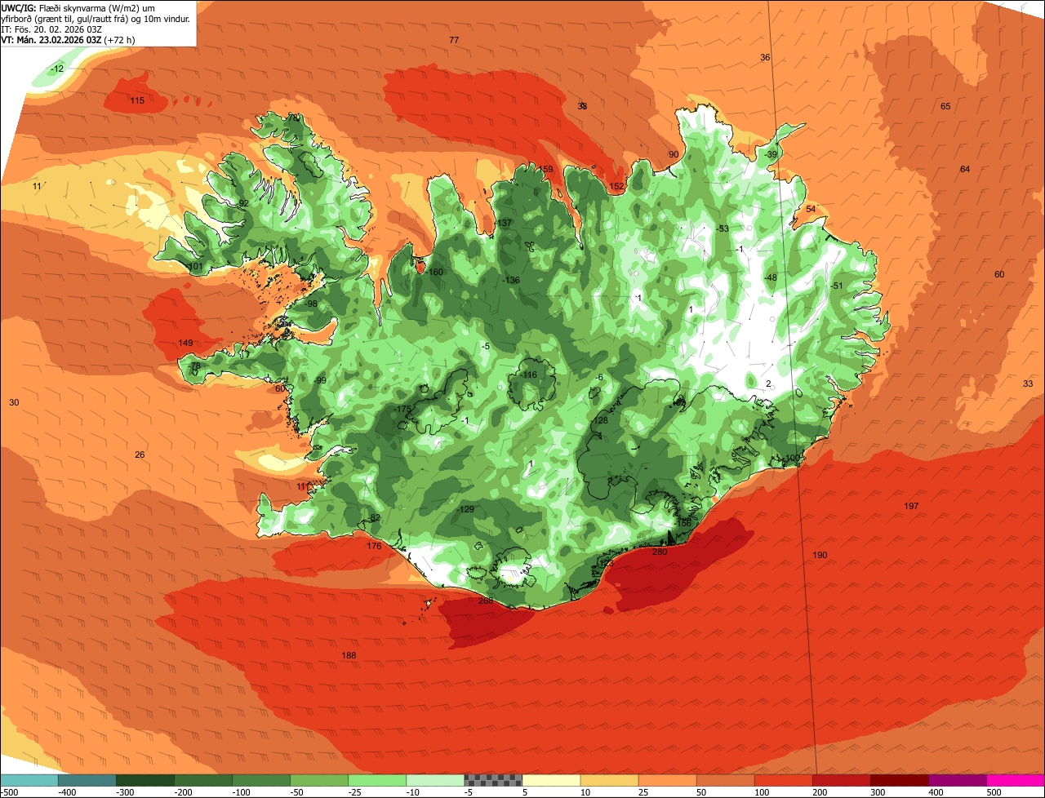
Task: Click the value -160 on the map
Action: [435, 273]
